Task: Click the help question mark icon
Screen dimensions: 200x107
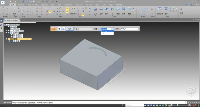Action: pyautogui.click(x=192, y=5)
